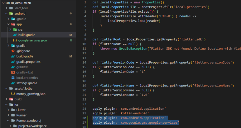Open gradle.properties file
This screenshot has width=241, height=128.
pos(28,62)
